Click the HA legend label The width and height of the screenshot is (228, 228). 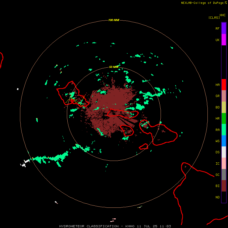217,85
